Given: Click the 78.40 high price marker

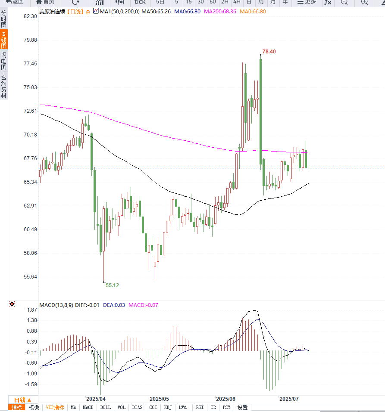Looking at the screenshot, I should [269, 52].
